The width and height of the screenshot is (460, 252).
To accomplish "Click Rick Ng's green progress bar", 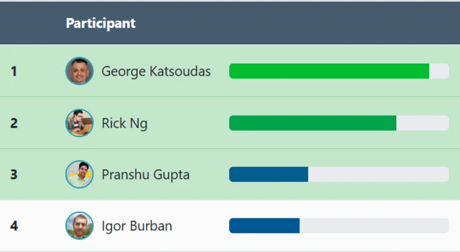I will coord(313,123).
